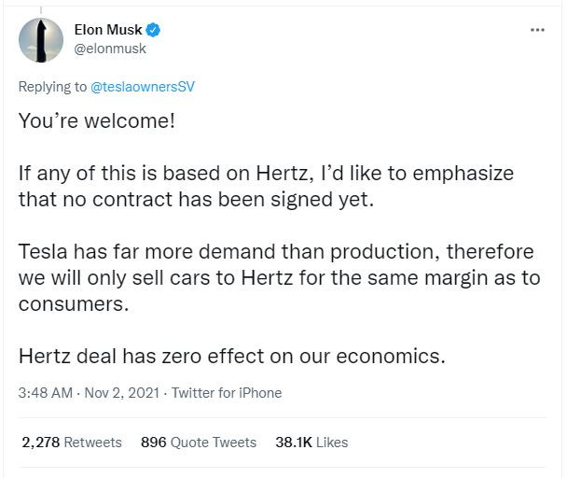Click the blue verified badge icon
The width and height of the screenshot is (567, 478).
pyautogui.click(x=153, y=30)
